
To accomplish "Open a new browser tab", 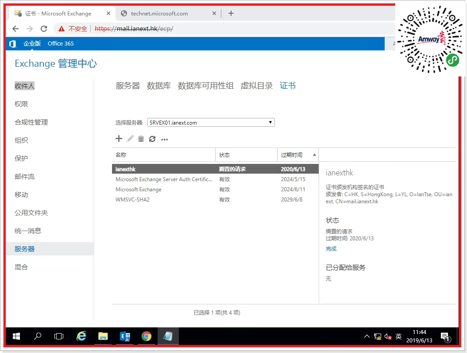I will [231, 13].
